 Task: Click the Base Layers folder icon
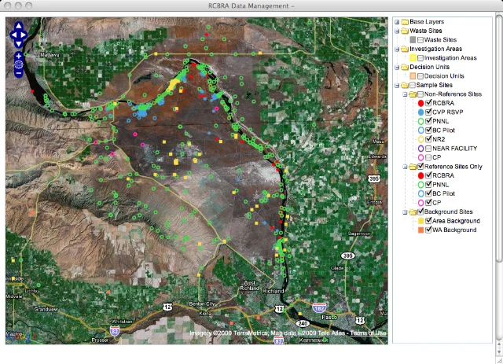405,22
